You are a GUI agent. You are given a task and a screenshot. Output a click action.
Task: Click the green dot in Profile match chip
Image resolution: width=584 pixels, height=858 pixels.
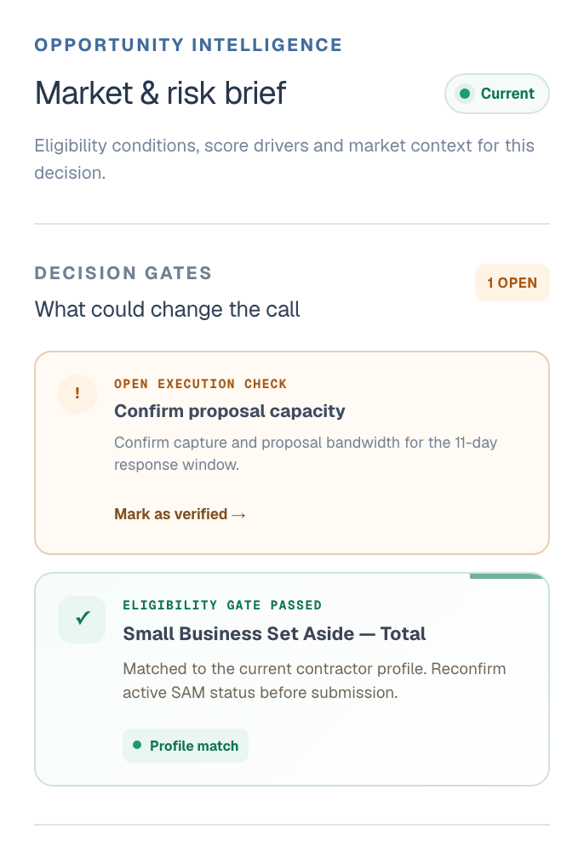pos(137,746)
